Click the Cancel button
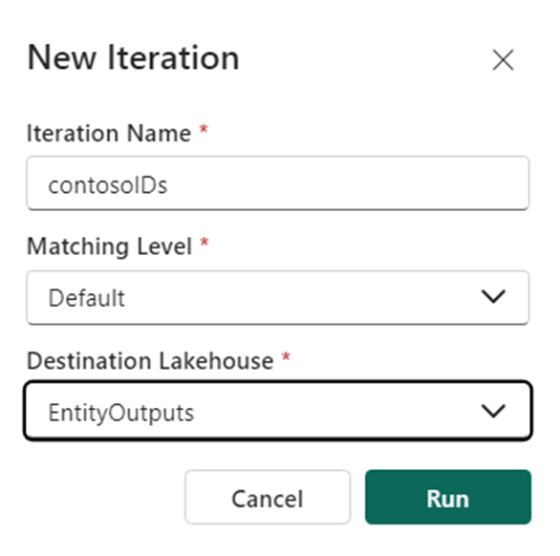This screenshot has width=560, height=556. (268, 497)
